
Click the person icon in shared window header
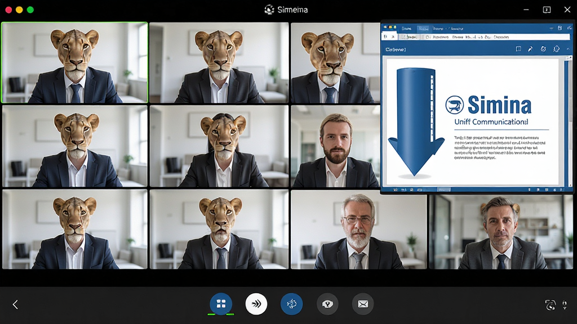556,49
